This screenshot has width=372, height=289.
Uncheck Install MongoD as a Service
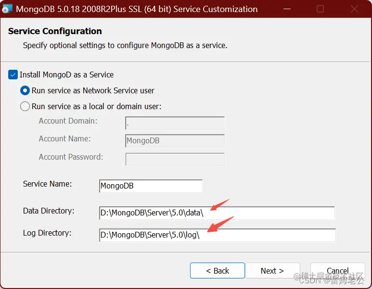click(13, 75)
